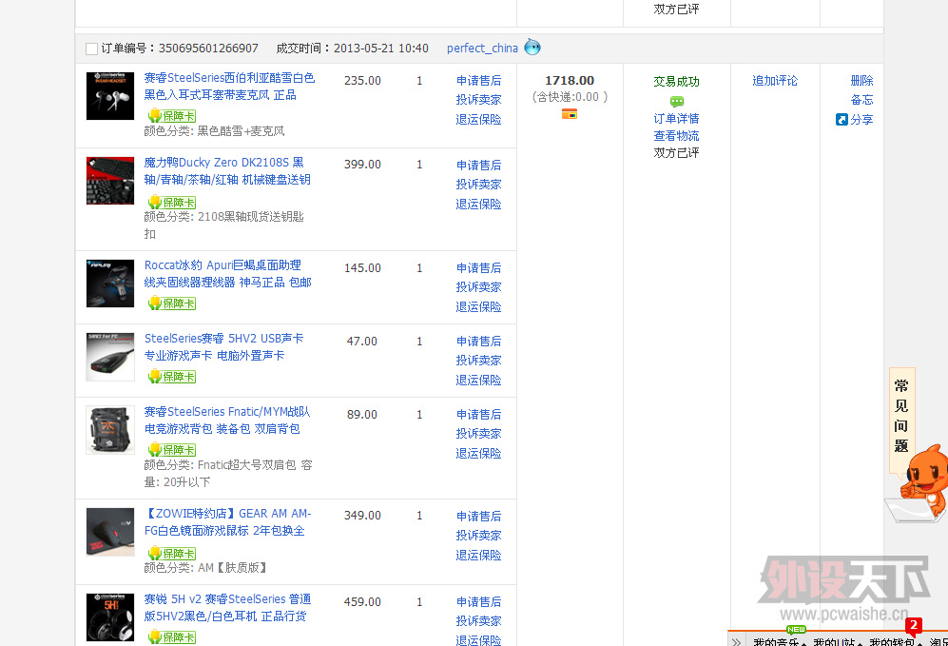948x646 pixels.
Task: Open 赛锐 5H v2 headset thumbnail
Action: (x=110, y=617)
